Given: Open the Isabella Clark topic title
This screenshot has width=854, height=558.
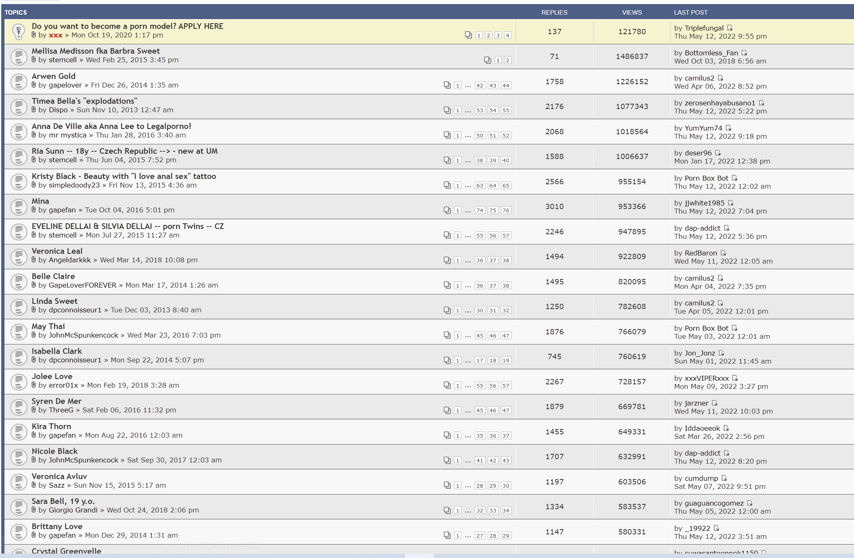Looking at the screenshot, I should [x=57, y=351].
